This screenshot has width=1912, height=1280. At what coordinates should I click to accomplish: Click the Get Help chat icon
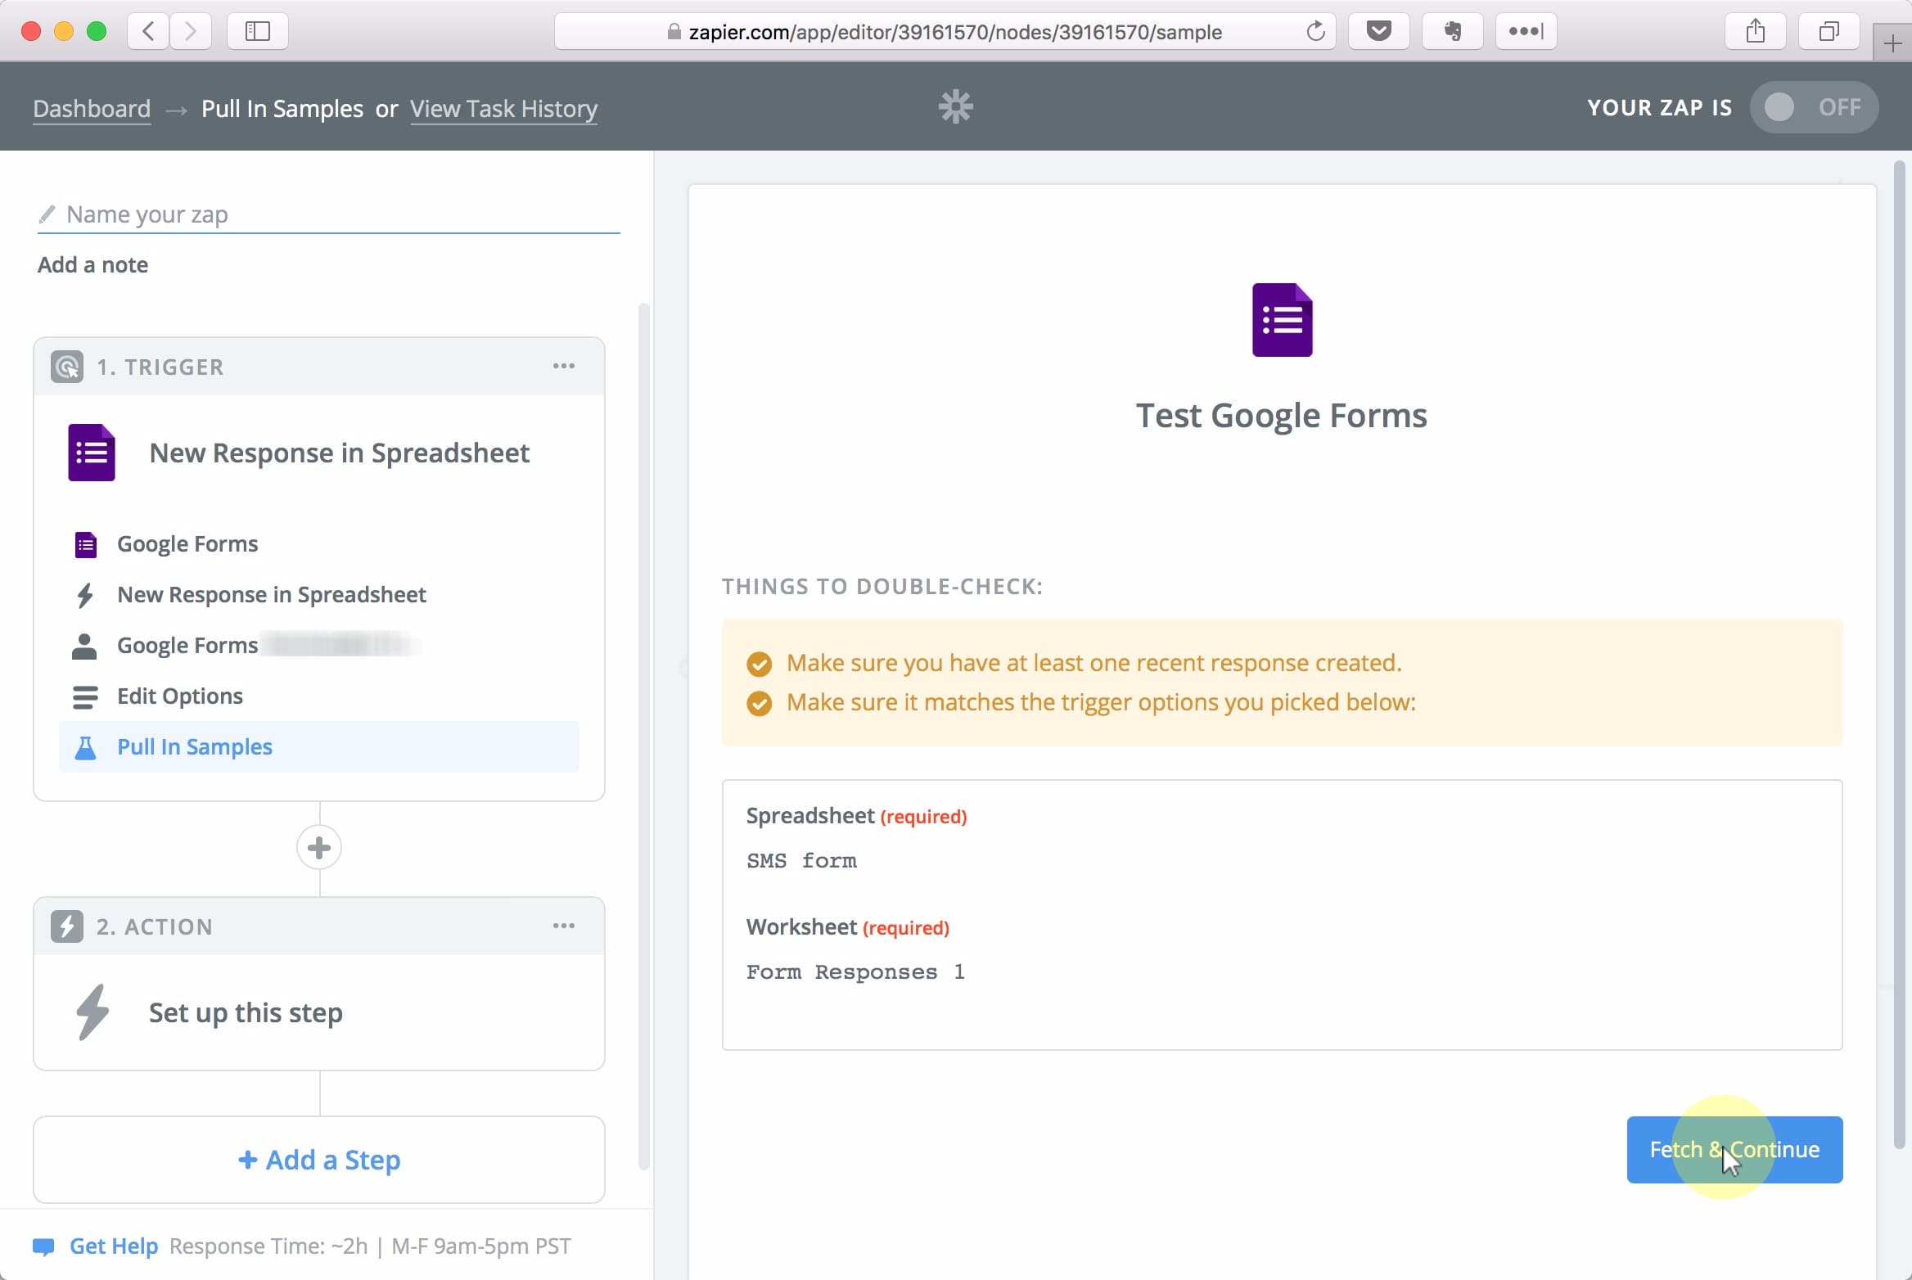[x=43, y=1246]
